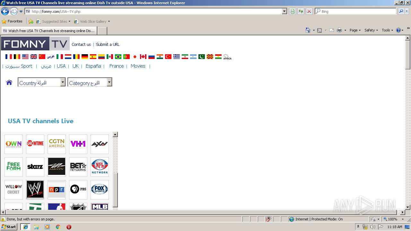Viewport: 411px width, 231px height.
Task: Click the Germany flag icon
Action: tap(85, 56)
